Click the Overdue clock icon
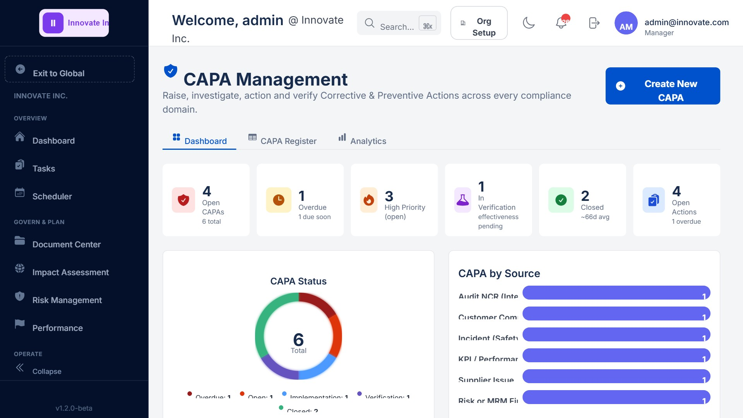Image resolution: width=743 pixels, height=418 pixels. tap(279, 200)
